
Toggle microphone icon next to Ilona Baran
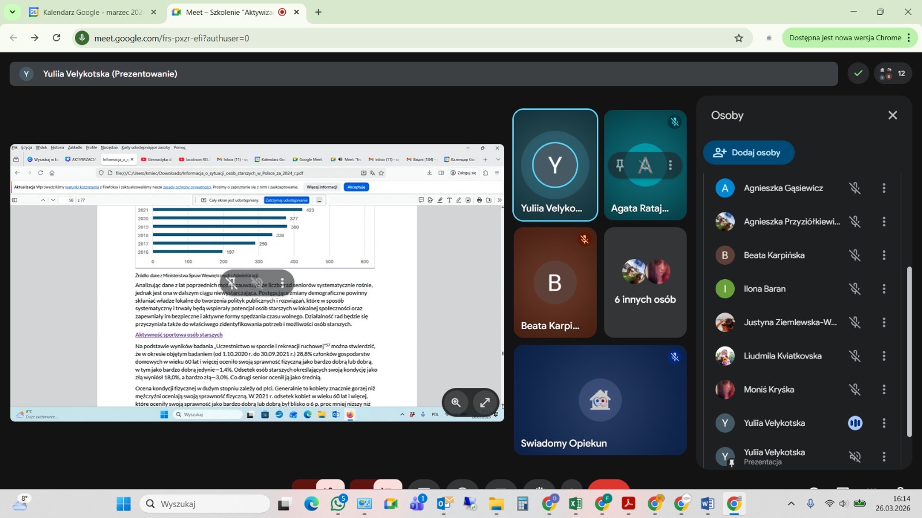coord(855,289)
